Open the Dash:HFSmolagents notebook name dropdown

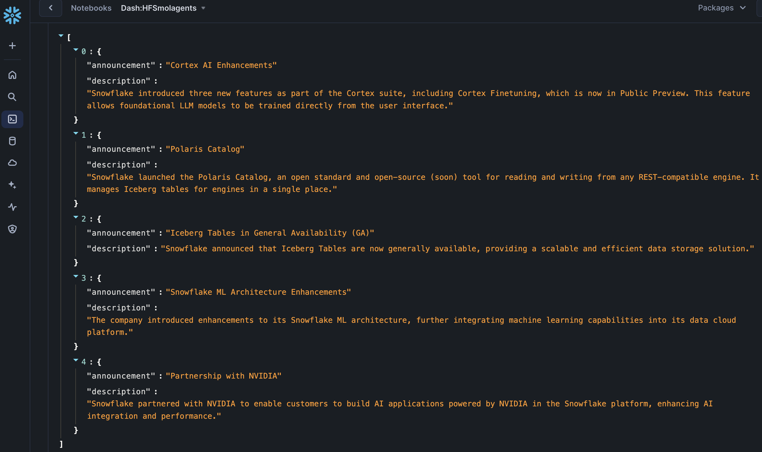click(x=163, y=8)
